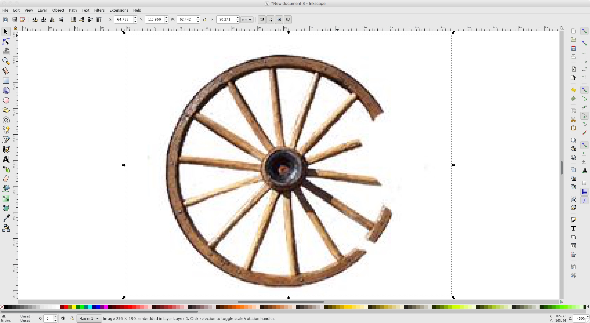This screenshot has height=323, width=590.
Task: Open the Extensions menu
Action: [x=119, y=10]
